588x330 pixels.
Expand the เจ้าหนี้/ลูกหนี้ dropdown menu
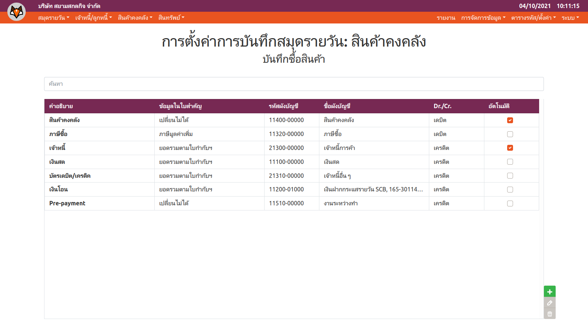(93, 18)
